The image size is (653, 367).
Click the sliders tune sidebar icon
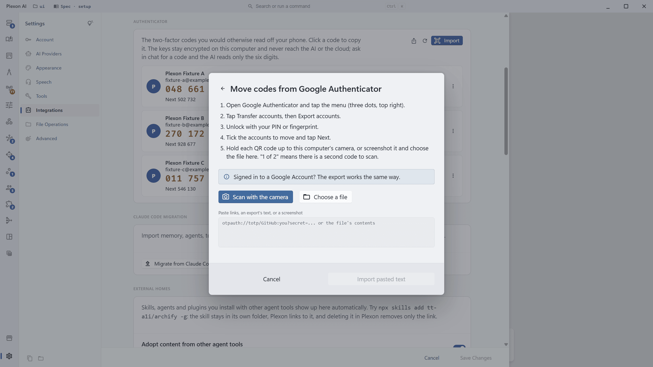point(9,105)
